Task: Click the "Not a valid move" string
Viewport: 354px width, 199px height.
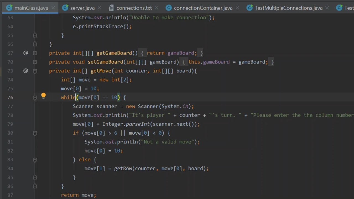Action: point(167,142)
